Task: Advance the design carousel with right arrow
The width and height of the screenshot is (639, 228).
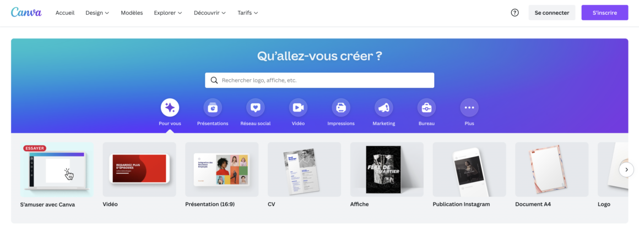Action: point(626,169)
